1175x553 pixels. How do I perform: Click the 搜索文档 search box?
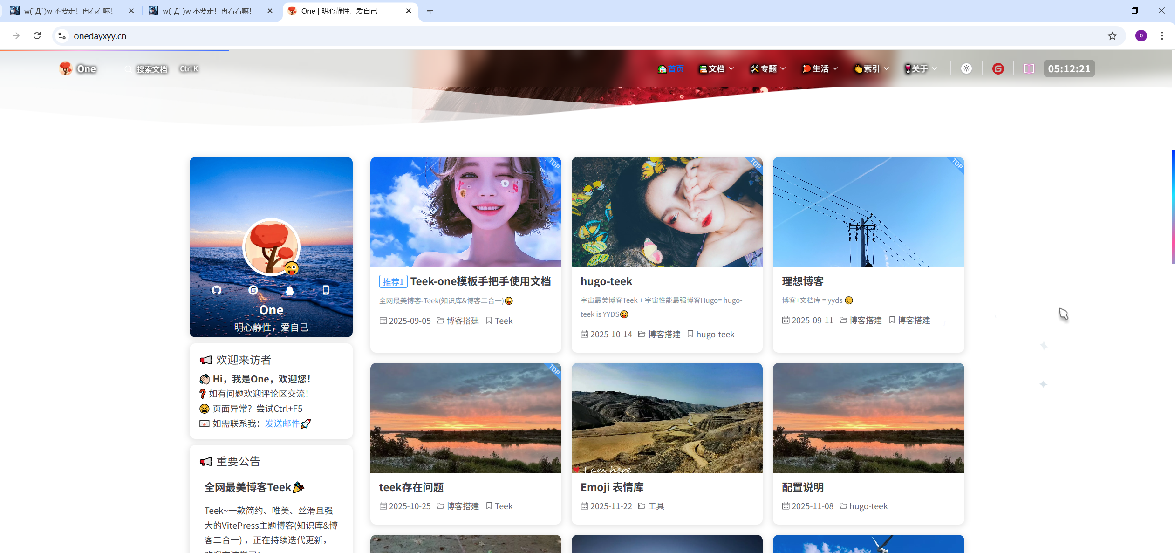click(151, 69)
